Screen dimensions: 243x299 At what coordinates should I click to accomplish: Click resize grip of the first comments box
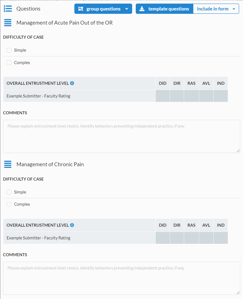[x=238, y=151]
